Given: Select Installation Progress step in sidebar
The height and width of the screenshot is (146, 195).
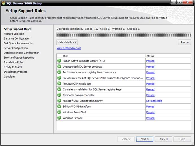Looking at the screenshot, I should [x=16, y=72].
